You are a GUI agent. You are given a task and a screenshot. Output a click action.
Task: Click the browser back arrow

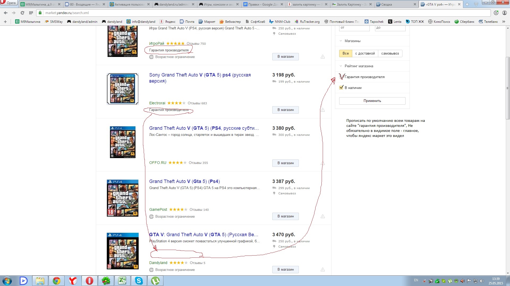click(x=6, y=13)
